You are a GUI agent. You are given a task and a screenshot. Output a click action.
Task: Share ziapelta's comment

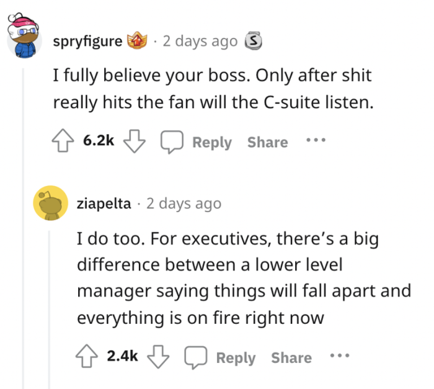[291, 357]
